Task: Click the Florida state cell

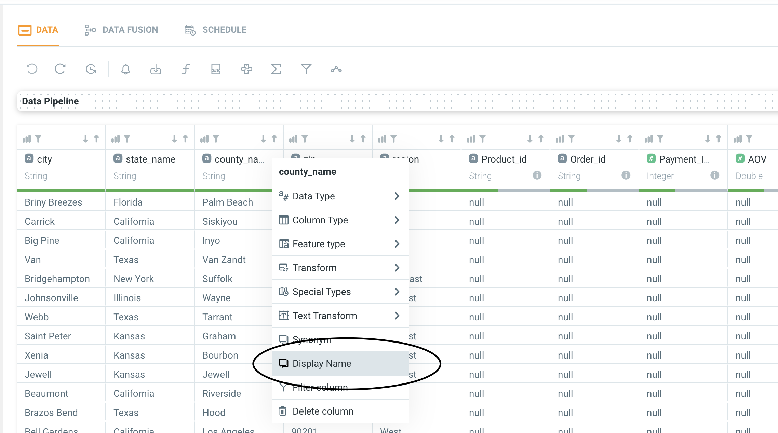Action: coord(150,202)
